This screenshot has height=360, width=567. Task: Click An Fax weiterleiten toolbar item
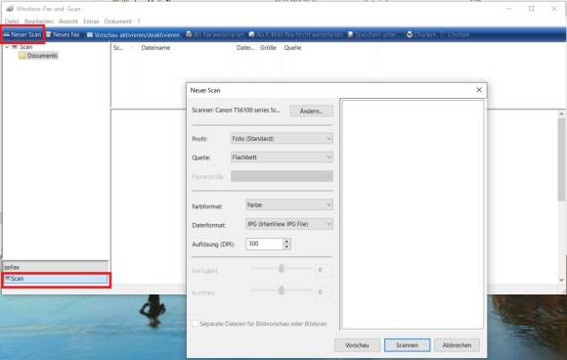[x=215, y=35]
